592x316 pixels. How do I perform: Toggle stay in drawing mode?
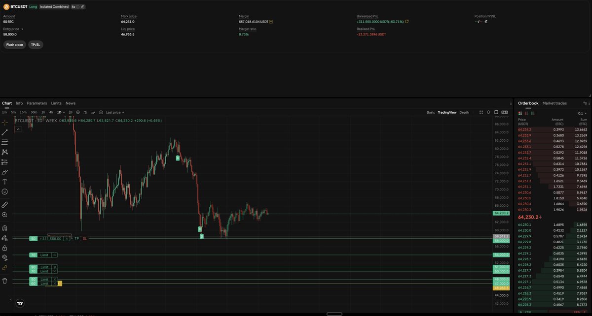pyautogui.click(x=5, y=238)
